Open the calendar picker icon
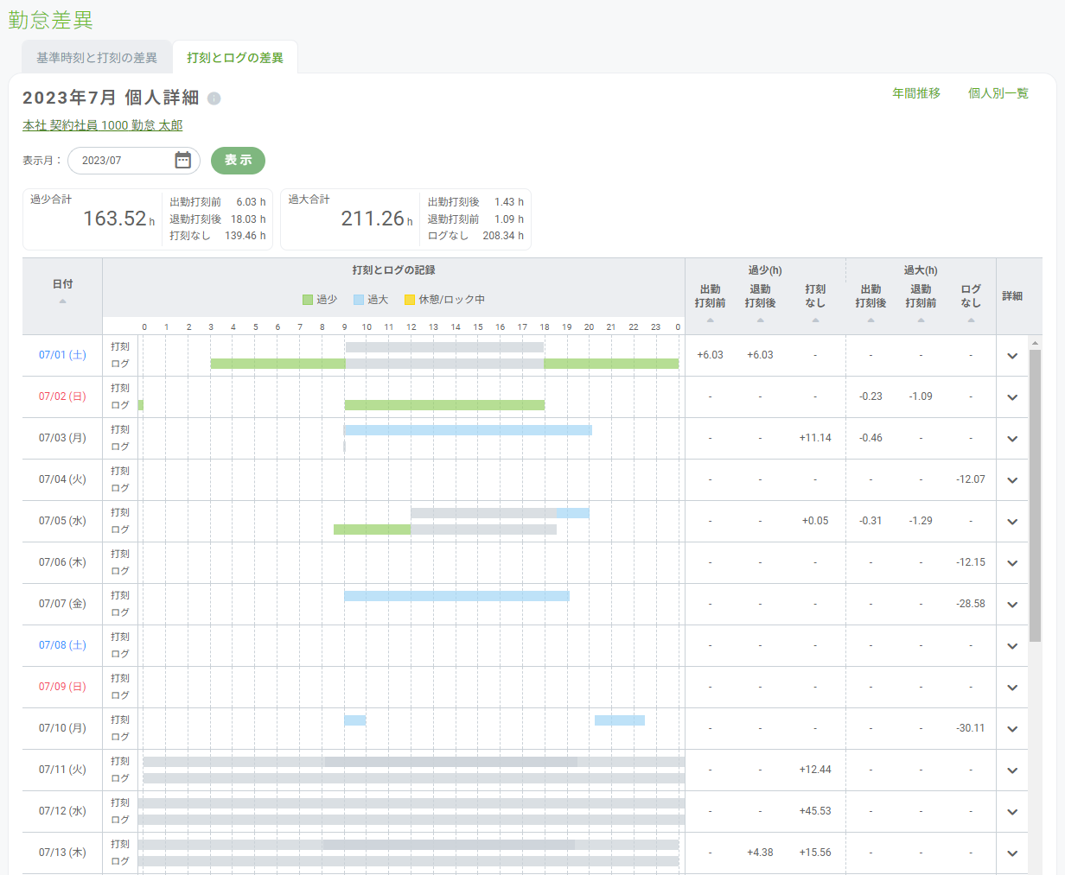 182,161
